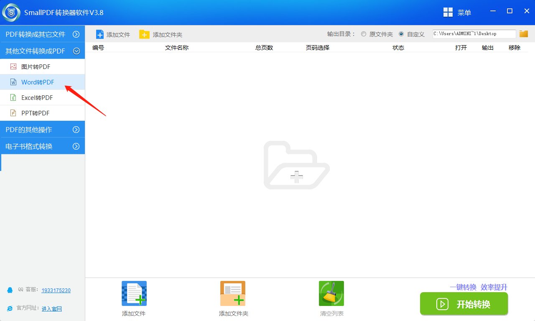This screenshot has height=321, width=535.
Task: Open the 进入官网 website link
Action: (x=52, y=308)
